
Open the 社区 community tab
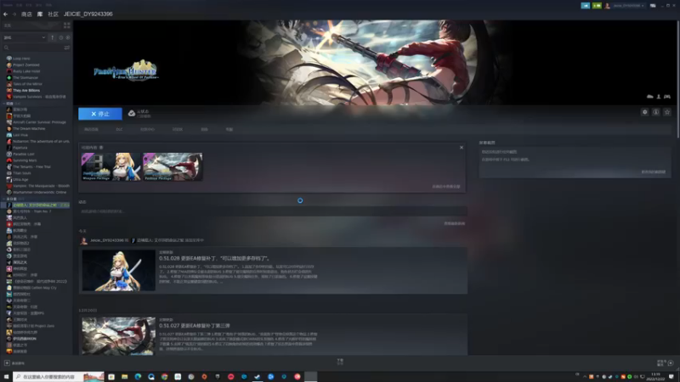[x=53, y=14]
